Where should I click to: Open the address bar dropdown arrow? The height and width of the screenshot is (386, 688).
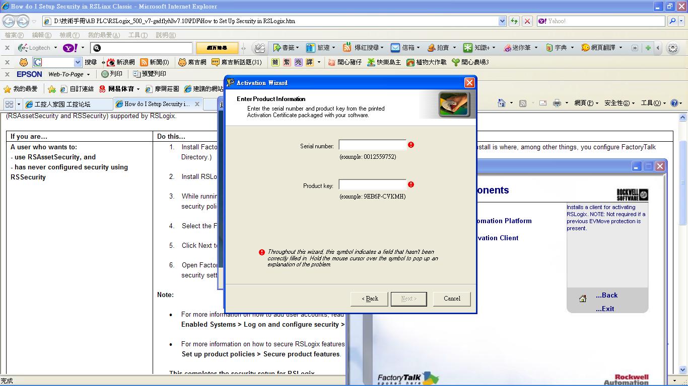point(502,21)
